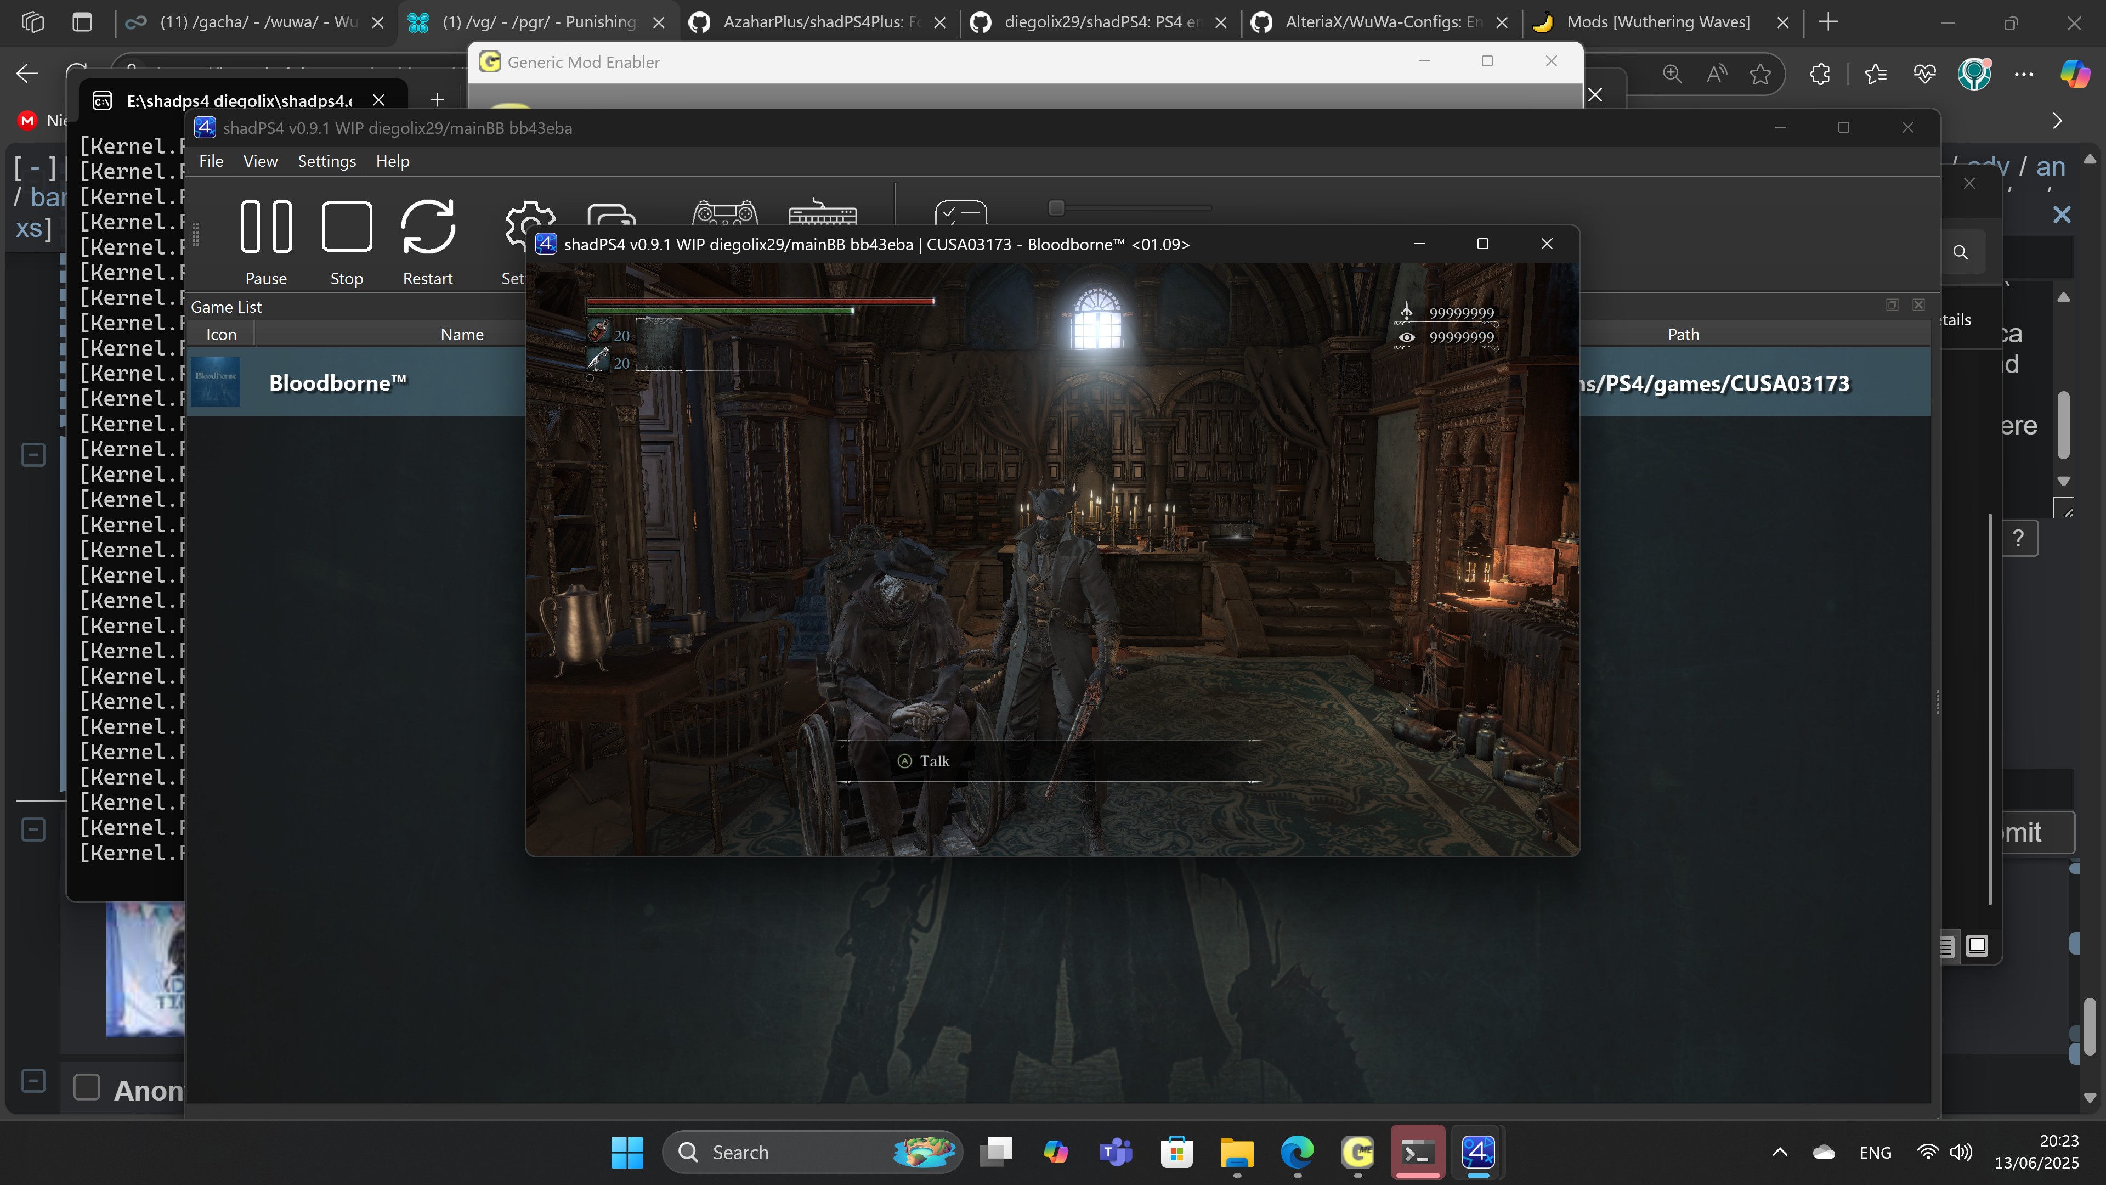The width and height of the screenshot is (2106, 1185).
Task: Open Copilot sidebar icon in Edge
Action: [2074, 75]
